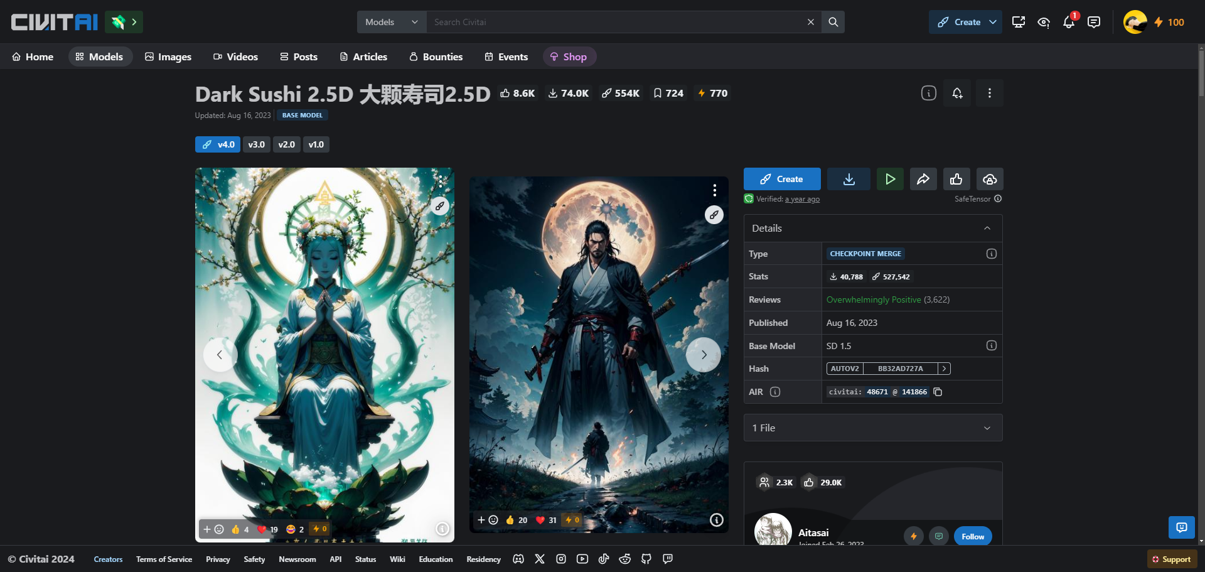Open the Events tab

coord(506,57)
